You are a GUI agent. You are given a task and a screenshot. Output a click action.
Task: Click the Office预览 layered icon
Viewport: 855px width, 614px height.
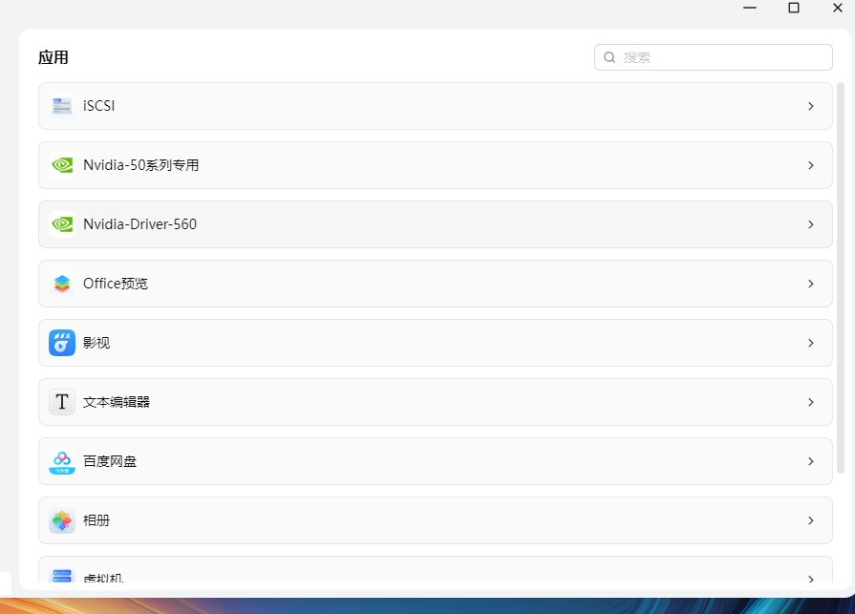(62, 284)
